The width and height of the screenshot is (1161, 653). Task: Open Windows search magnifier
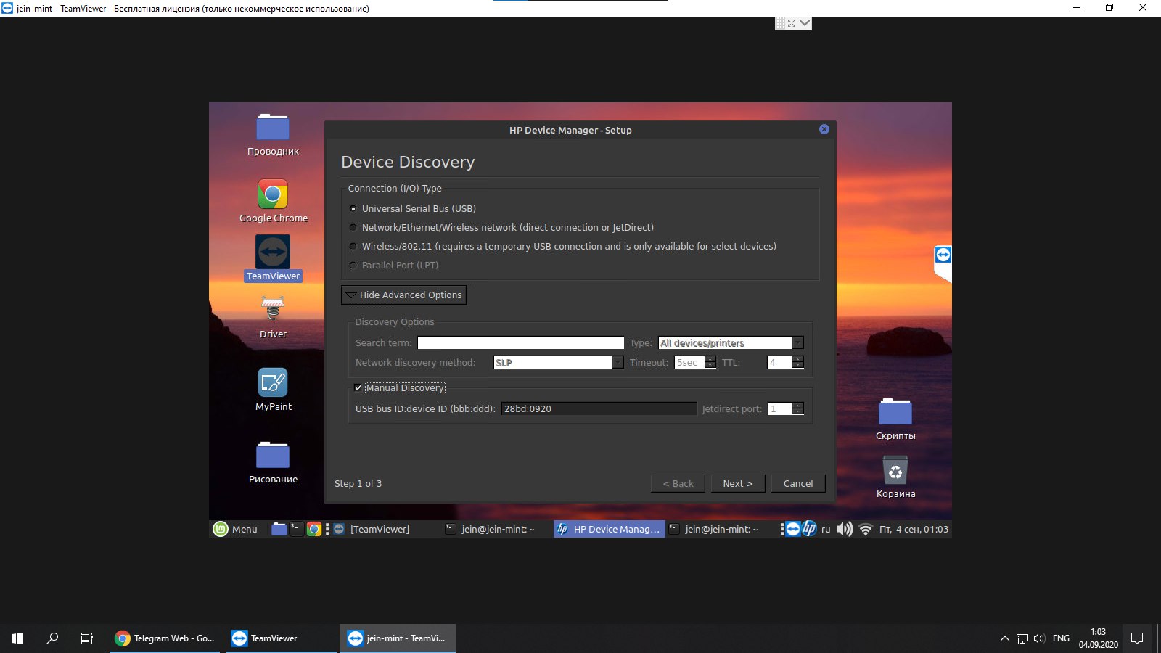[52, 638]
